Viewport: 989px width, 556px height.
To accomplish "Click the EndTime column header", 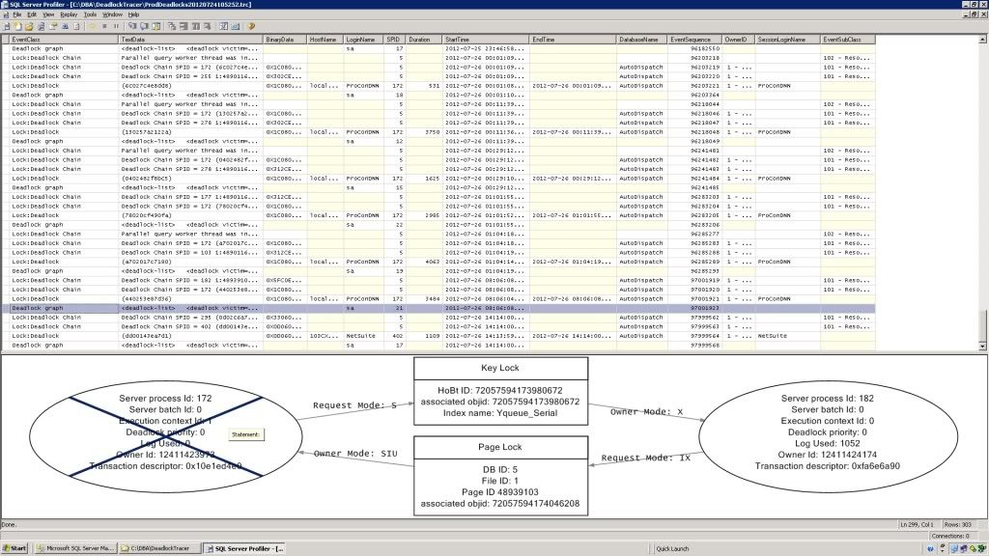I will coord(573,39).
